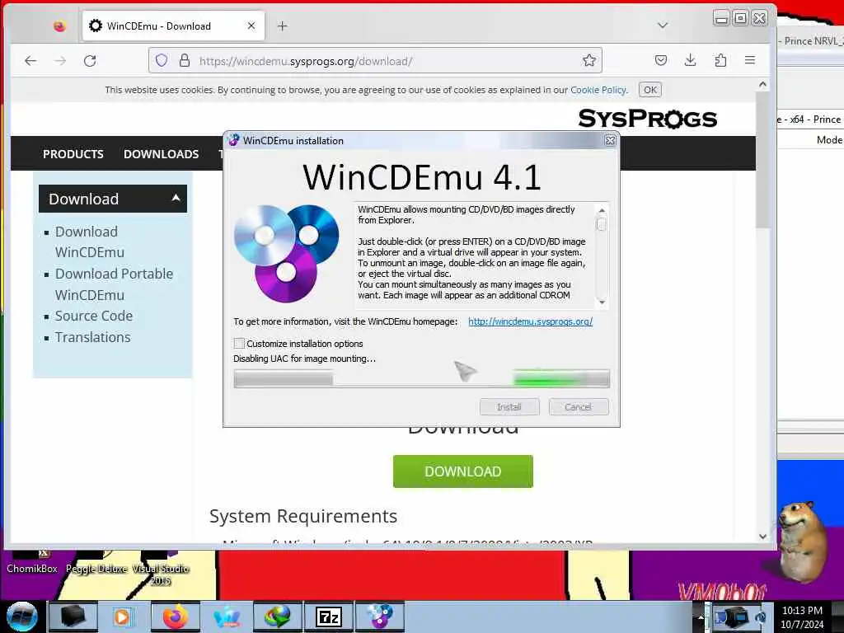Click the address bar URL field
The image size is (844, 633).
(x=375, y=60)
